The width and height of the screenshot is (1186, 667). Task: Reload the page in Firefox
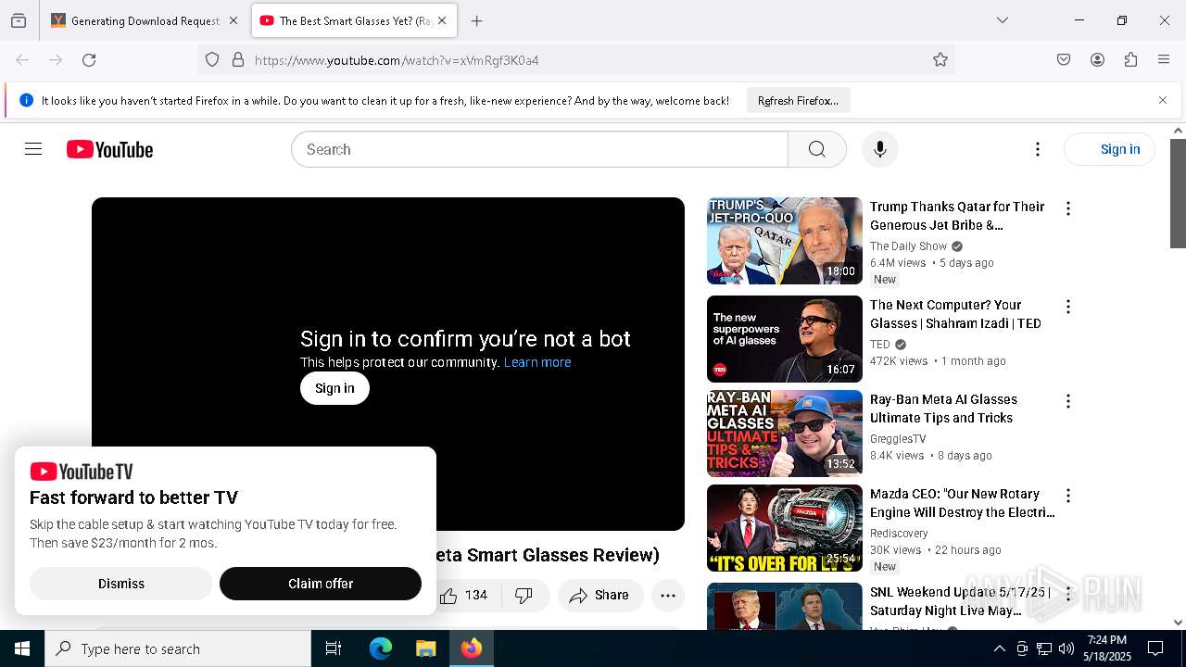[89, 60]
